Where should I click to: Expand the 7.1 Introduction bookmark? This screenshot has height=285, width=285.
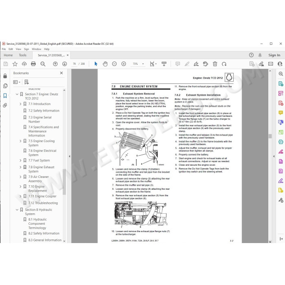20,104
